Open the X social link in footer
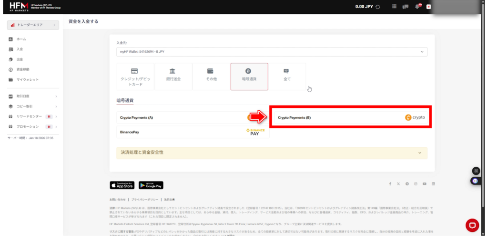The image size is (488, 239). pyautogui.click(x=398, y=184)
